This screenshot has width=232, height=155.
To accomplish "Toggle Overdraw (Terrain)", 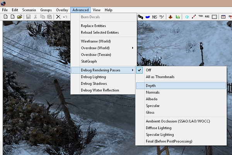I will point(104,55).
